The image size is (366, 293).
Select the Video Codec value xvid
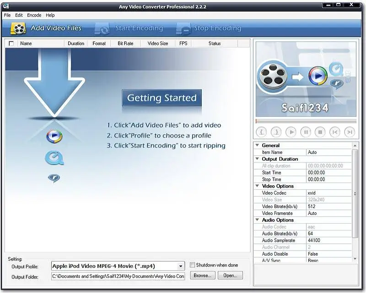click(x=328, y=193)
